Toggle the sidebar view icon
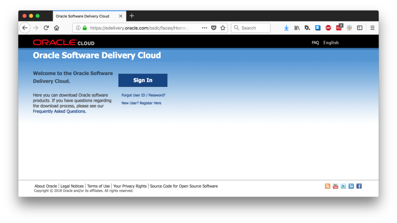 360,28
